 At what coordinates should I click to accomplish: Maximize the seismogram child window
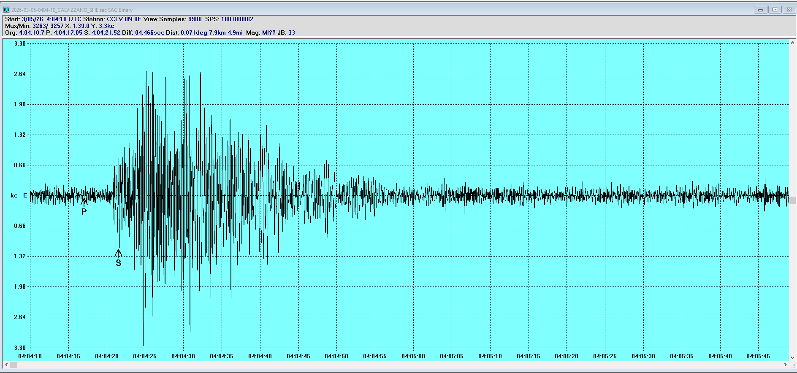[x=775, y=10]
